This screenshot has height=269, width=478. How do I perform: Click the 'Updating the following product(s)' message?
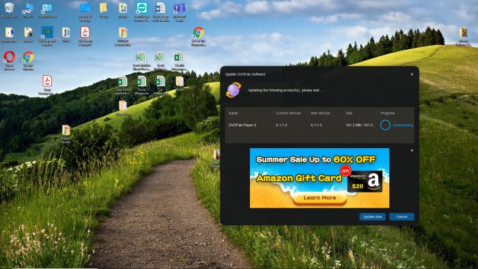(286, 90)
